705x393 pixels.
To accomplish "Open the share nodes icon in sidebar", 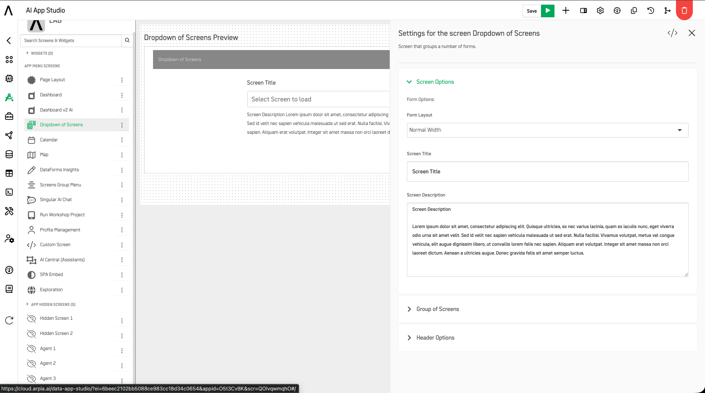I will coord(9,135).
